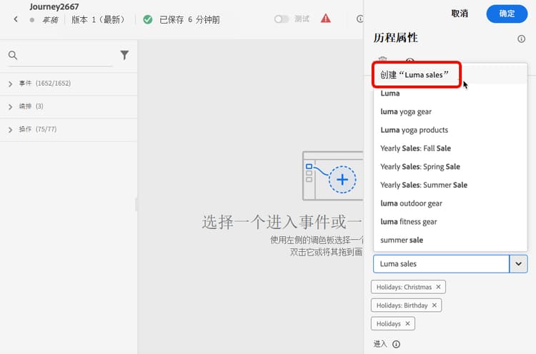Choose the luma yoga gear option
This screenshot has width=536, height=354.
pyautogui.click(x=450, y=111)
